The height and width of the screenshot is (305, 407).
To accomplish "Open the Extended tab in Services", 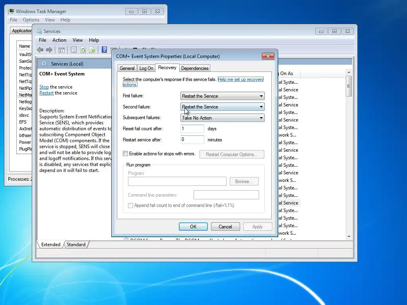I will point(50,245).
